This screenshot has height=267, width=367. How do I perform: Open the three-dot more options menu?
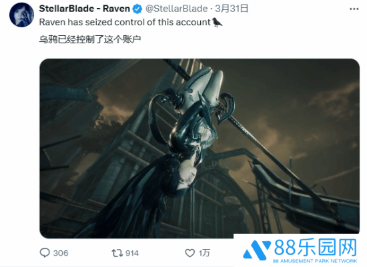(354, 9)
